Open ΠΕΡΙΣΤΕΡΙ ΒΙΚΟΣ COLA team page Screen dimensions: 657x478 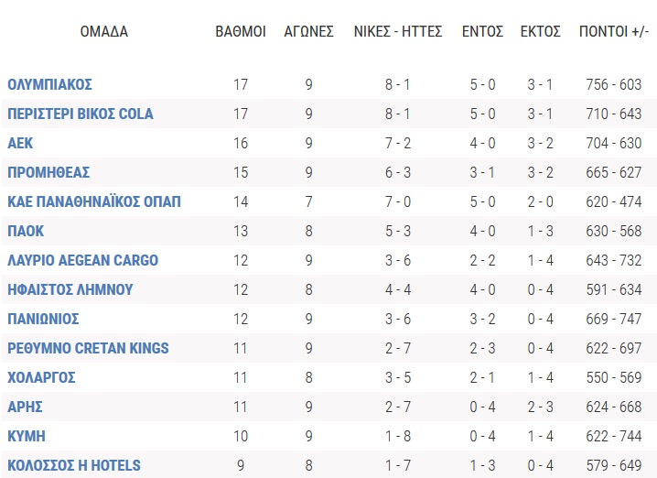[x=81, y=114]
